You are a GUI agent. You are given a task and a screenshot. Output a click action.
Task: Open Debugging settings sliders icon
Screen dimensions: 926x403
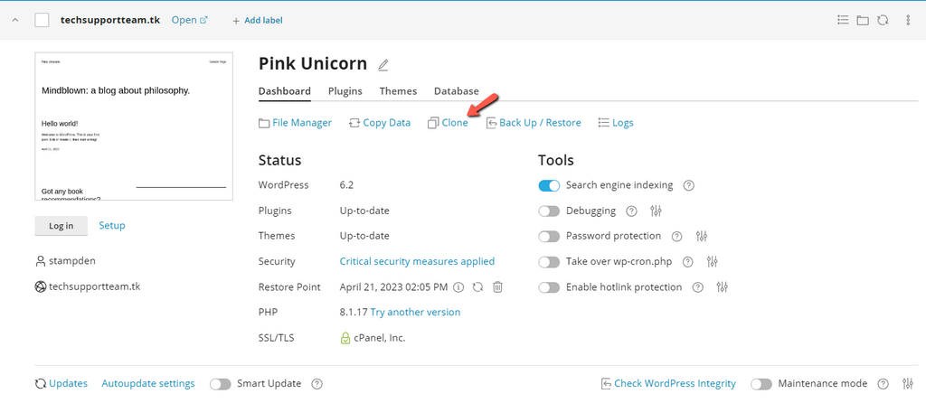(657, 211)
